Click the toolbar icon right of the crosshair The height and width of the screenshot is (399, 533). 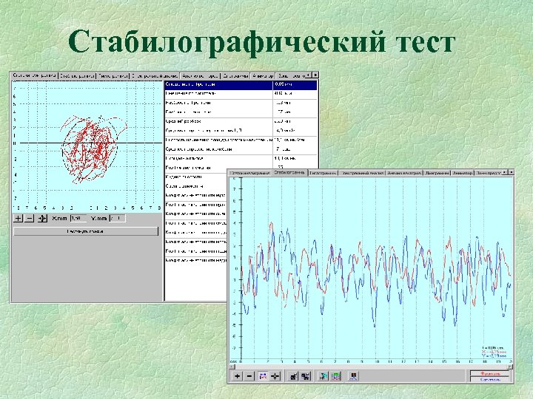click(293, 376)
